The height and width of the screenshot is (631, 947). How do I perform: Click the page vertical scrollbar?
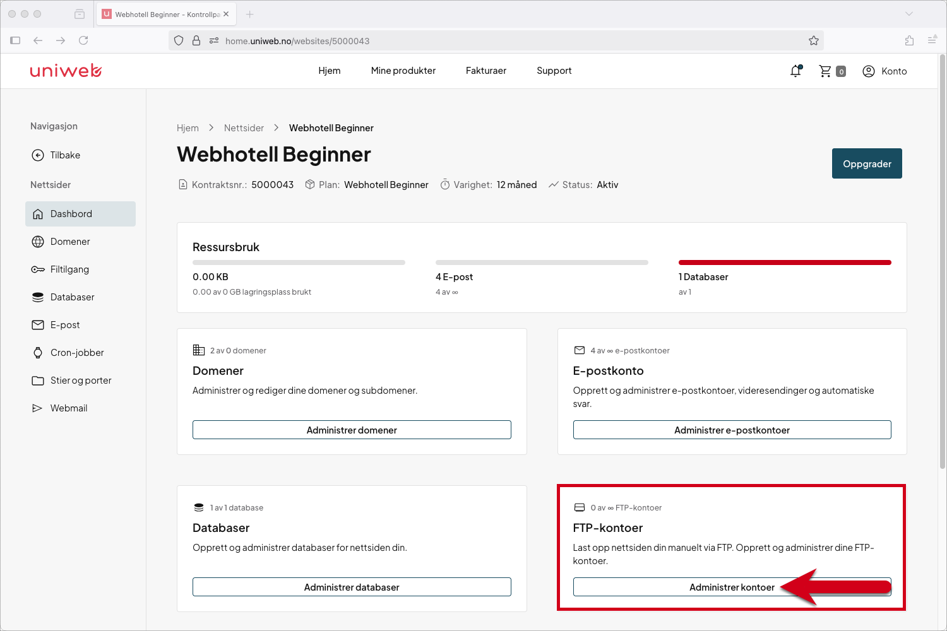point(942,262)
